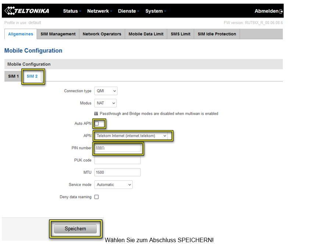
Task: Select the SIM 1 tab
Action: pos(13,76)
